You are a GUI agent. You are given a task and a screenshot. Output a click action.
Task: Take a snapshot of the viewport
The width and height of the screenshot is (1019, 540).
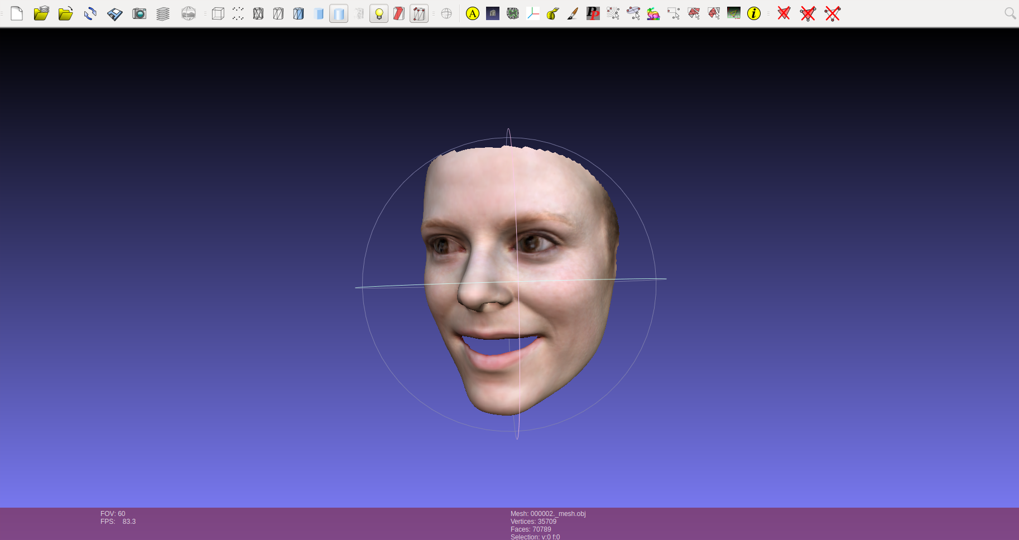(x=139, y=13)
